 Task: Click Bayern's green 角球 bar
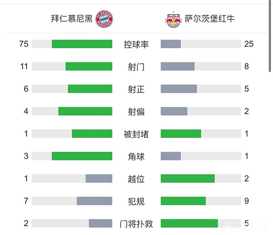(x=82, y=156)
